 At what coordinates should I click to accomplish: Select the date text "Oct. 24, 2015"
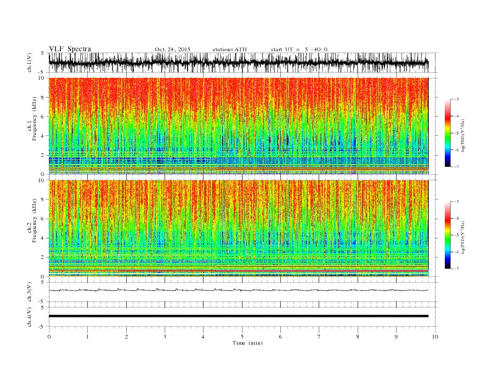pos(173,49)
